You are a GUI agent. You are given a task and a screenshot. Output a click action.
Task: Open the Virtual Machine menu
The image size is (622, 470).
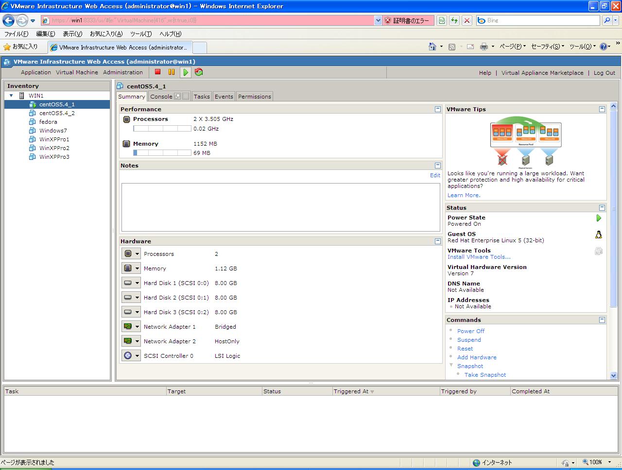[x=77, y=72]
